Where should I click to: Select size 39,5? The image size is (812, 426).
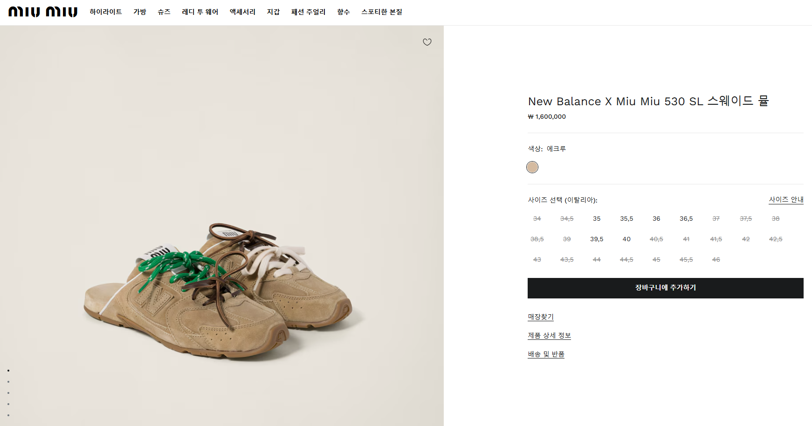(597, 239)
